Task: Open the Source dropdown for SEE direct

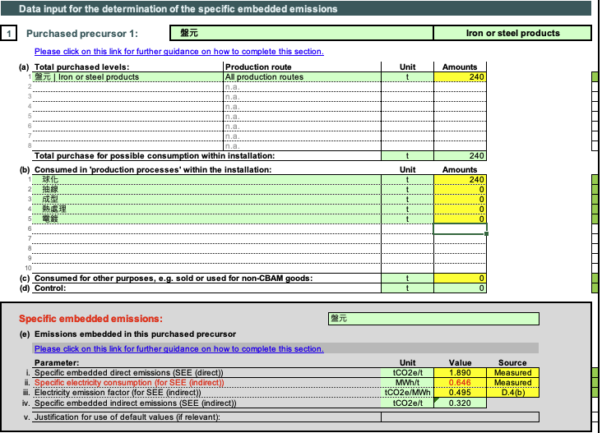Action: point(512,372)
